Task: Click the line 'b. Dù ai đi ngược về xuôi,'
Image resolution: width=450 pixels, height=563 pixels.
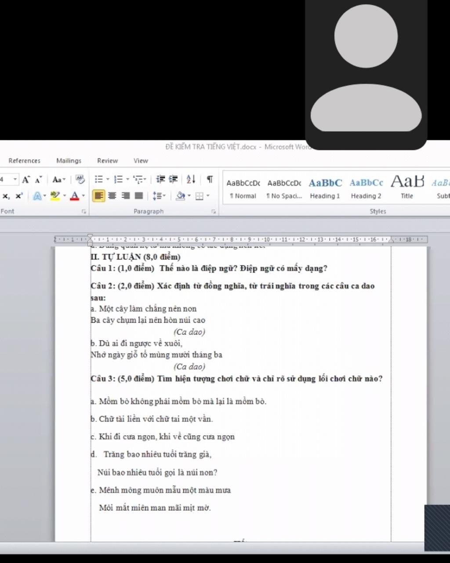Action: [x=136, y=343]
